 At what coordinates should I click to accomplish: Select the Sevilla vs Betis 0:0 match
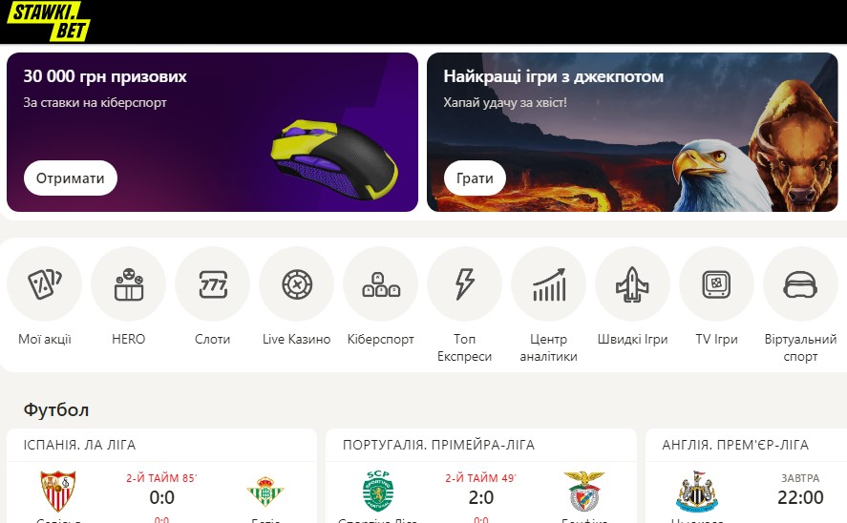(161, 492)
